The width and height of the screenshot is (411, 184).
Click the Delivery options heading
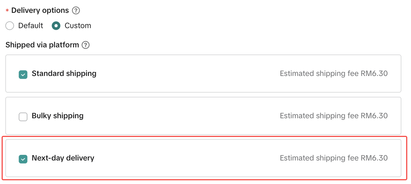pyautogui.click(x=40, y=10)
